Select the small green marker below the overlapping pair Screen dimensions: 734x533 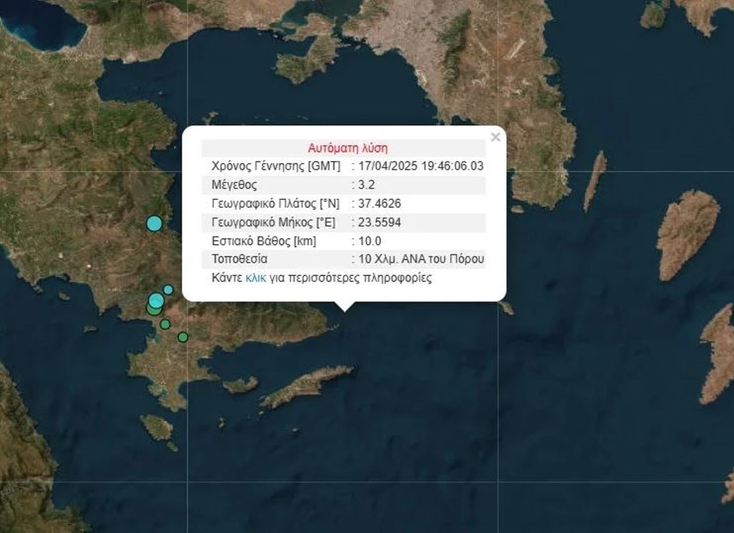point(165,324)
